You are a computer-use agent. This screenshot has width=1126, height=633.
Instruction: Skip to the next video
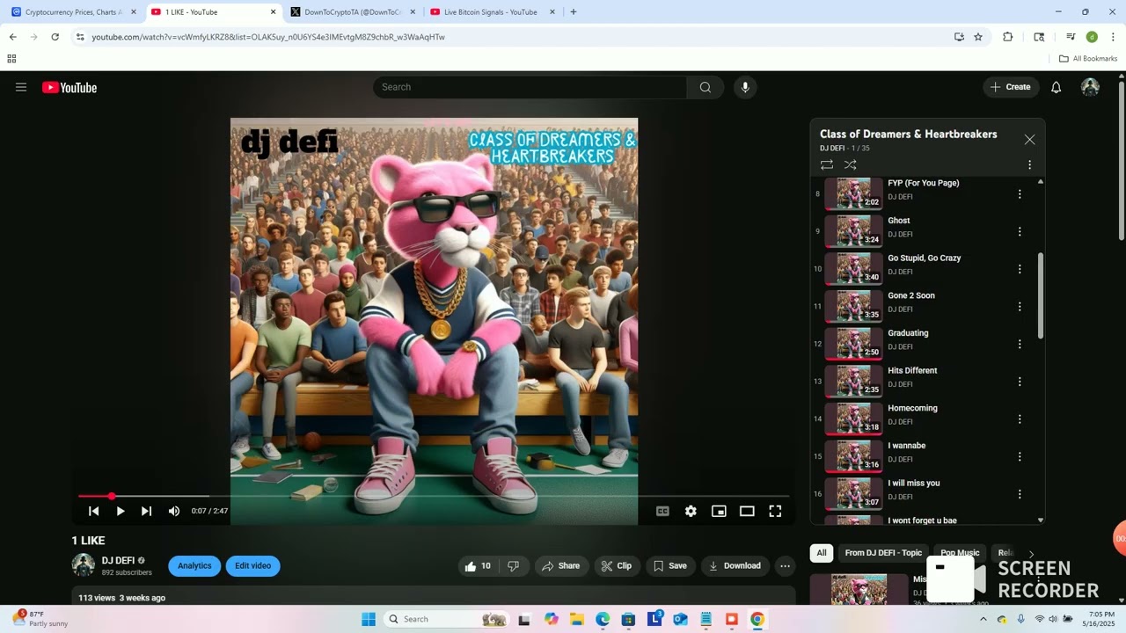[x=146, y=511]
